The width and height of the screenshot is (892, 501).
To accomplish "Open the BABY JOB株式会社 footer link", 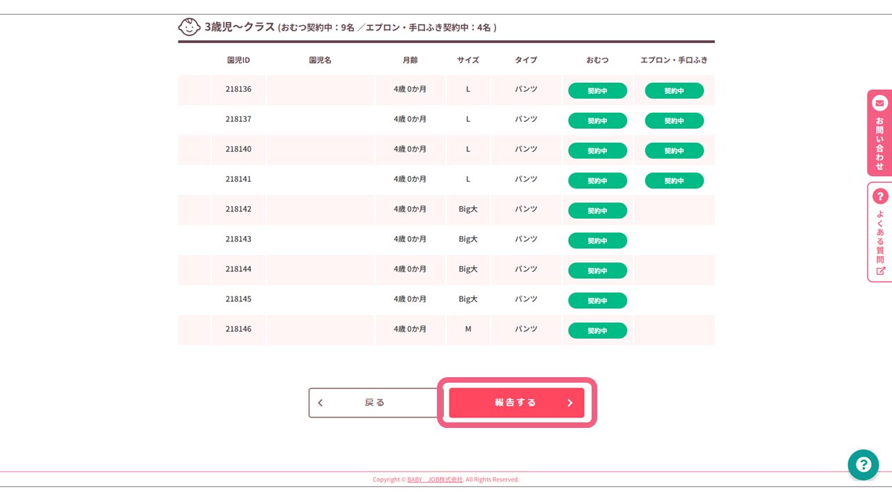I will [x=435, y=479].
